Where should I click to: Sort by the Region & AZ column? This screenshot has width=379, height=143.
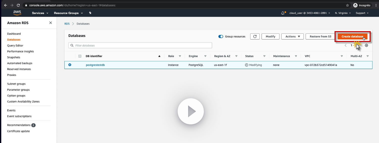(236, 56)
